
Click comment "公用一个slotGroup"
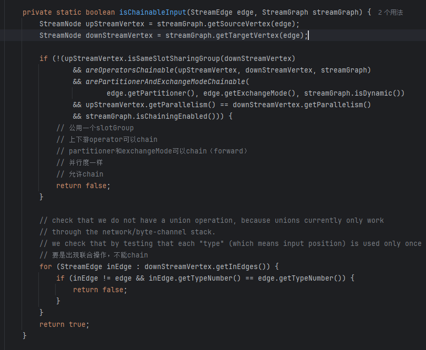click(95, 128)
